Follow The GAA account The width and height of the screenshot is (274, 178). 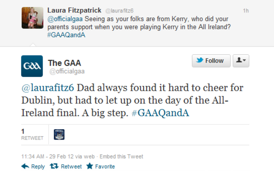211,61
